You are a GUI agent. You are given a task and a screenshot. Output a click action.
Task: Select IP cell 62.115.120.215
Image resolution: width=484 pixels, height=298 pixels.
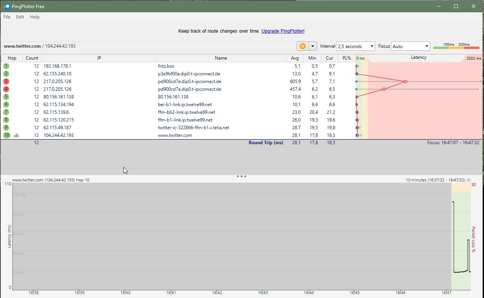point(58,120)
